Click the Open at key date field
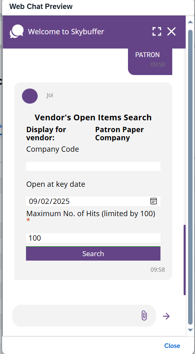This screenshot has height=354, width=195. pyautogui.click(x=93, y=201)
